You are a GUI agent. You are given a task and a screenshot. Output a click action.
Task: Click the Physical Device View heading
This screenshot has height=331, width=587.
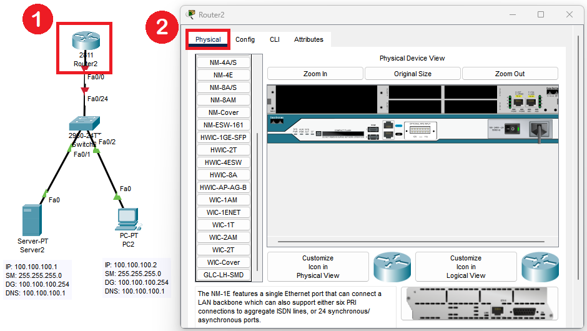pos(412,58)
